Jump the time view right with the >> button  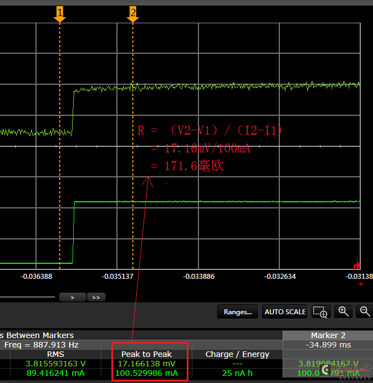click(x=96, y=297)
